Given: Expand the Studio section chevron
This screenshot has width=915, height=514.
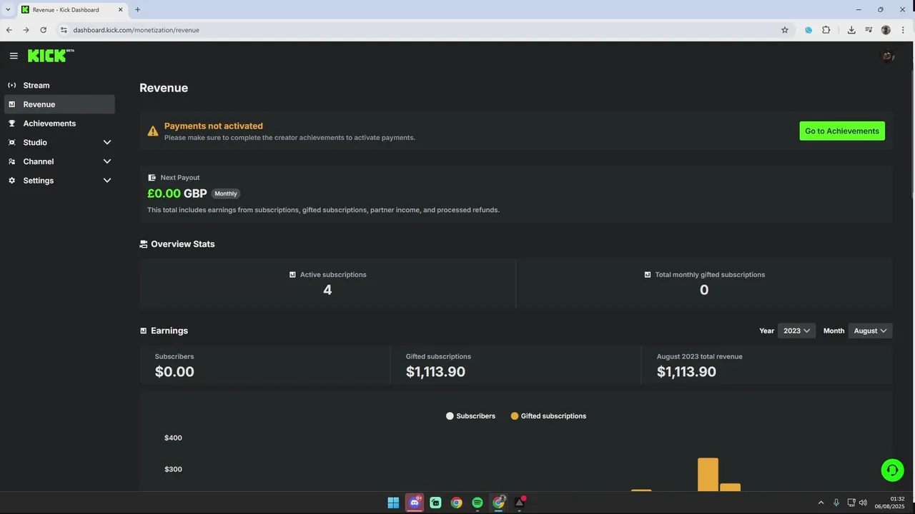Looking at the screenshot, I should click(107, 143).
